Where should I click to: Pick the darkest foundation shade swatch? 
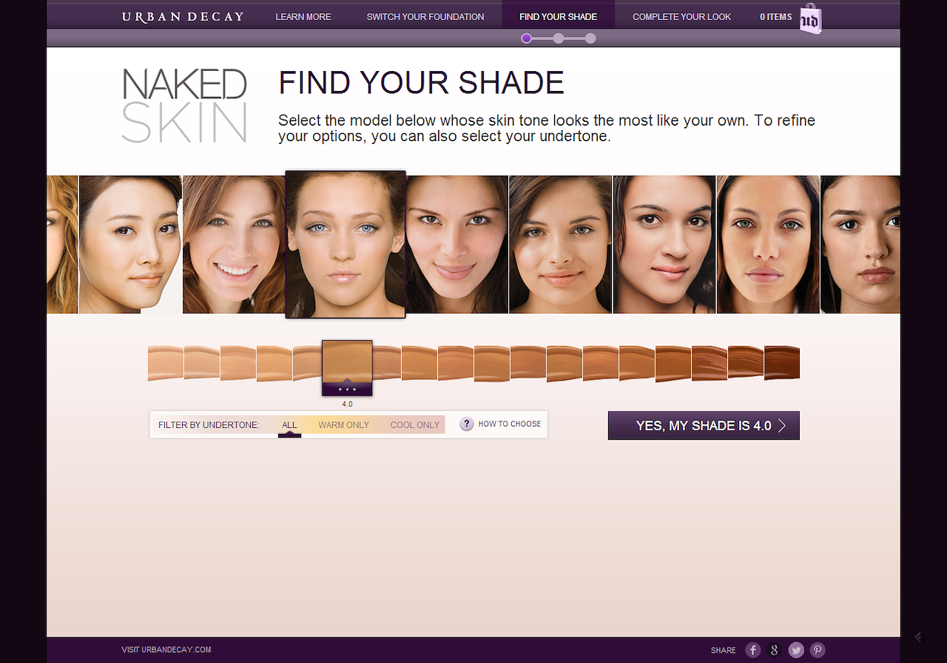782,363
